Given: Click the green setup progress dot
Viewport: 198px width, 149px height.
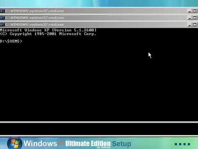Looking at the screenshot, I should [x=171, y=144].
